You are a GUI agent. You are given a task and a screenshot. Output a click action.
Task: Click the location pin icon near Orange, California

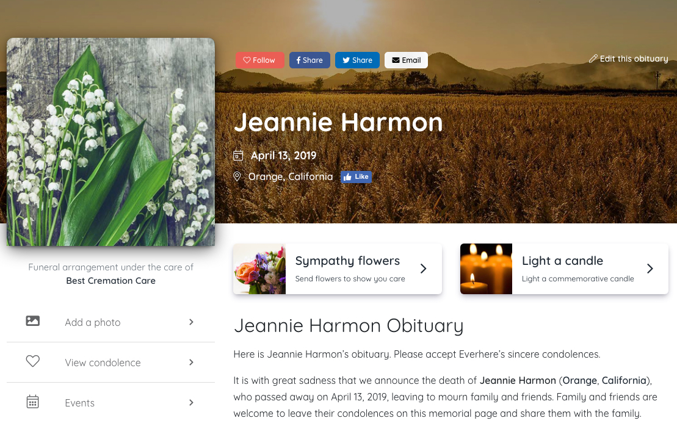(237, 176)
